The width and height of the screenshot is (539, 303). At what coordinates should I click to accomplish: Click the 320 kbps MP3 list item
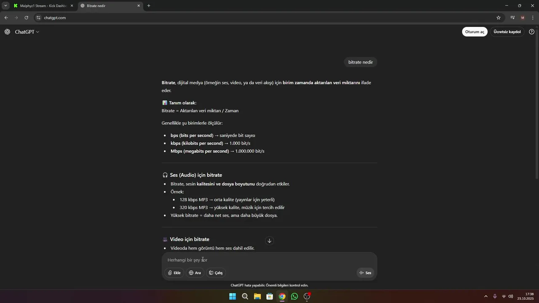click(232, 207)
